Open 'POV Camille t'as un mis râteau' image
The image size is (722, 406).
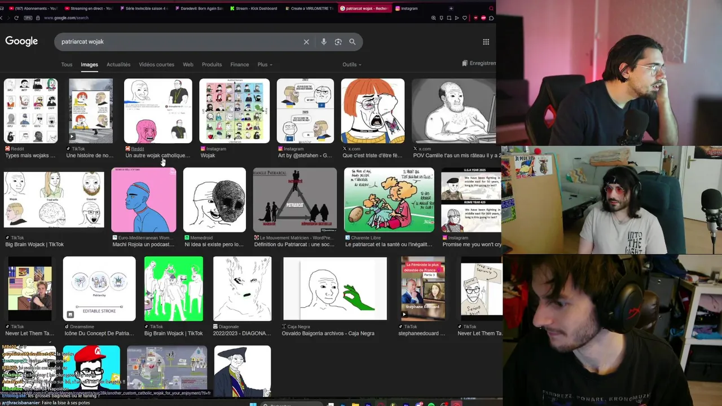454,111
